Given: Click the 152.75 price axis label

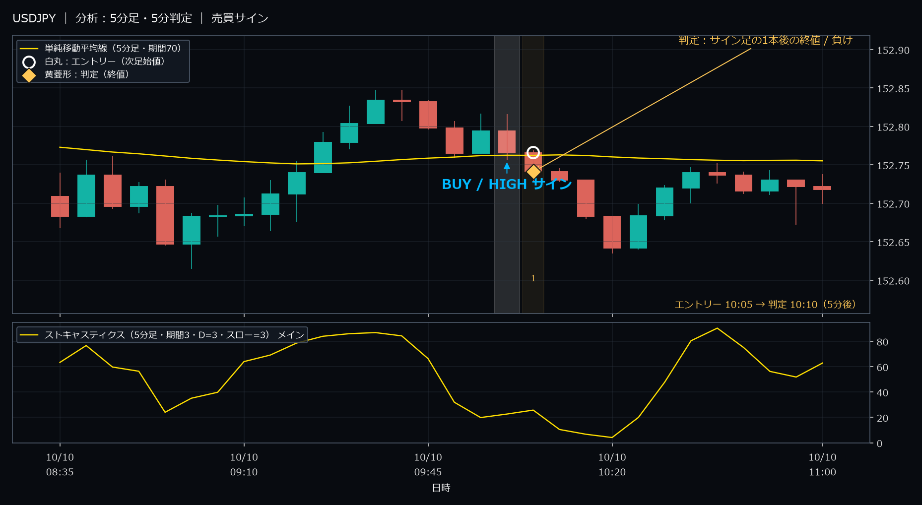Looking at the screenshot, I should point(893,166).
